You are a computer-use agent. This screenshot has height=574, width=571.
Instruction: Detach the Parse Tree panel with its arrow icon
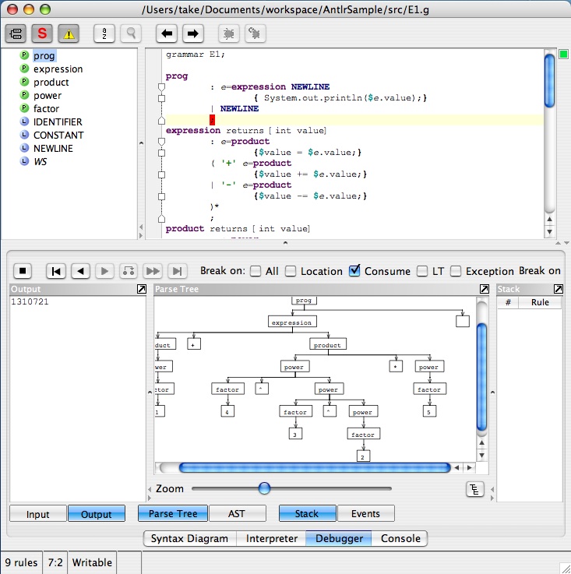pos(485,289)
